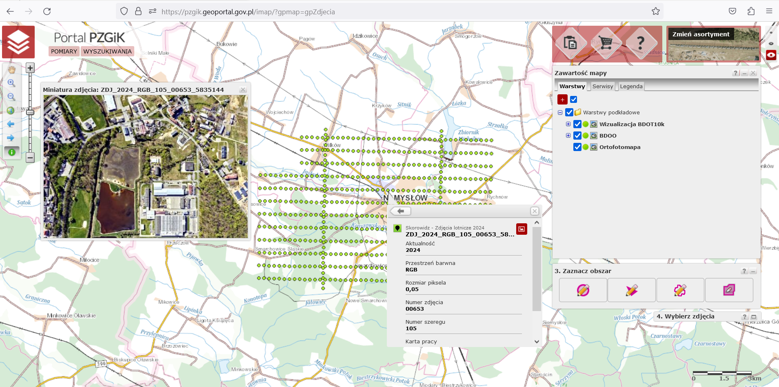The width and height of the screenshot is (779, 387).
Task: Collapse the Zaznacz obszar panel
Action: [x=753, y=271]
